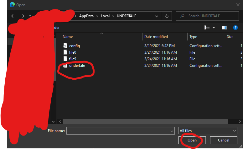Open the view options dropdown arrow

point(214,28)
